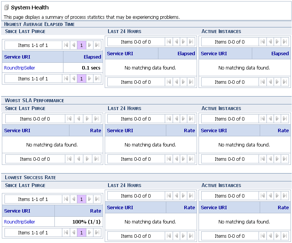Click the System Health page icon beside title
This screenshot has width=292, height=243.
6,8
